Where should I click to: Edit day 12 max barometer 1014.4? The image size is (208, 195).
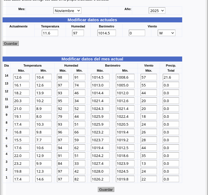click(100, 93)
